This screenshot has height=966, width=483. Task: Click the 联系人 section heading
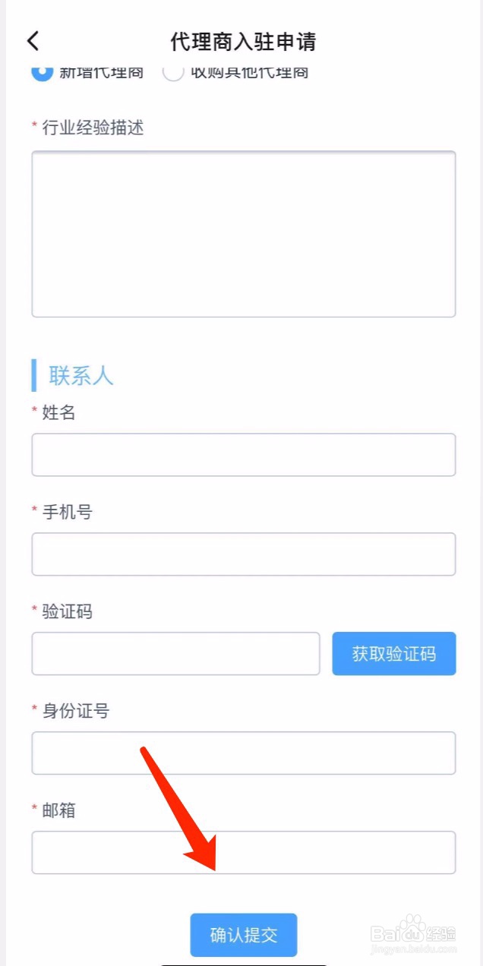point(81,375)
